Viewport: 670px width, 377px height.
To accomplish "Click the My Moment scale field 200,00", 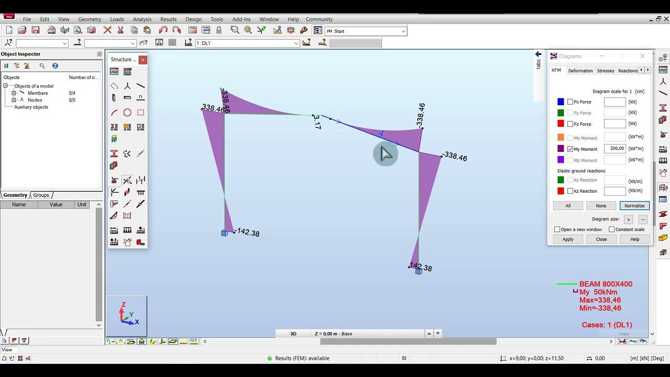I will click(615, 149).
